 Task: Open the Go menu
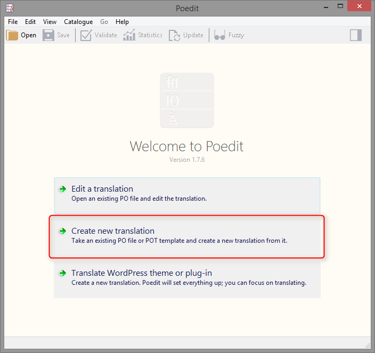[104, 22]
